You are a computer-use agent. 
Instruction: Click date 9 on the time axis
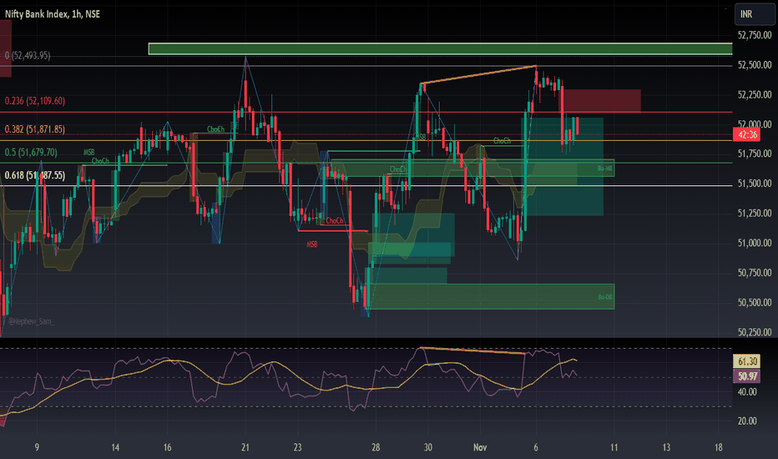coord(37,447)
